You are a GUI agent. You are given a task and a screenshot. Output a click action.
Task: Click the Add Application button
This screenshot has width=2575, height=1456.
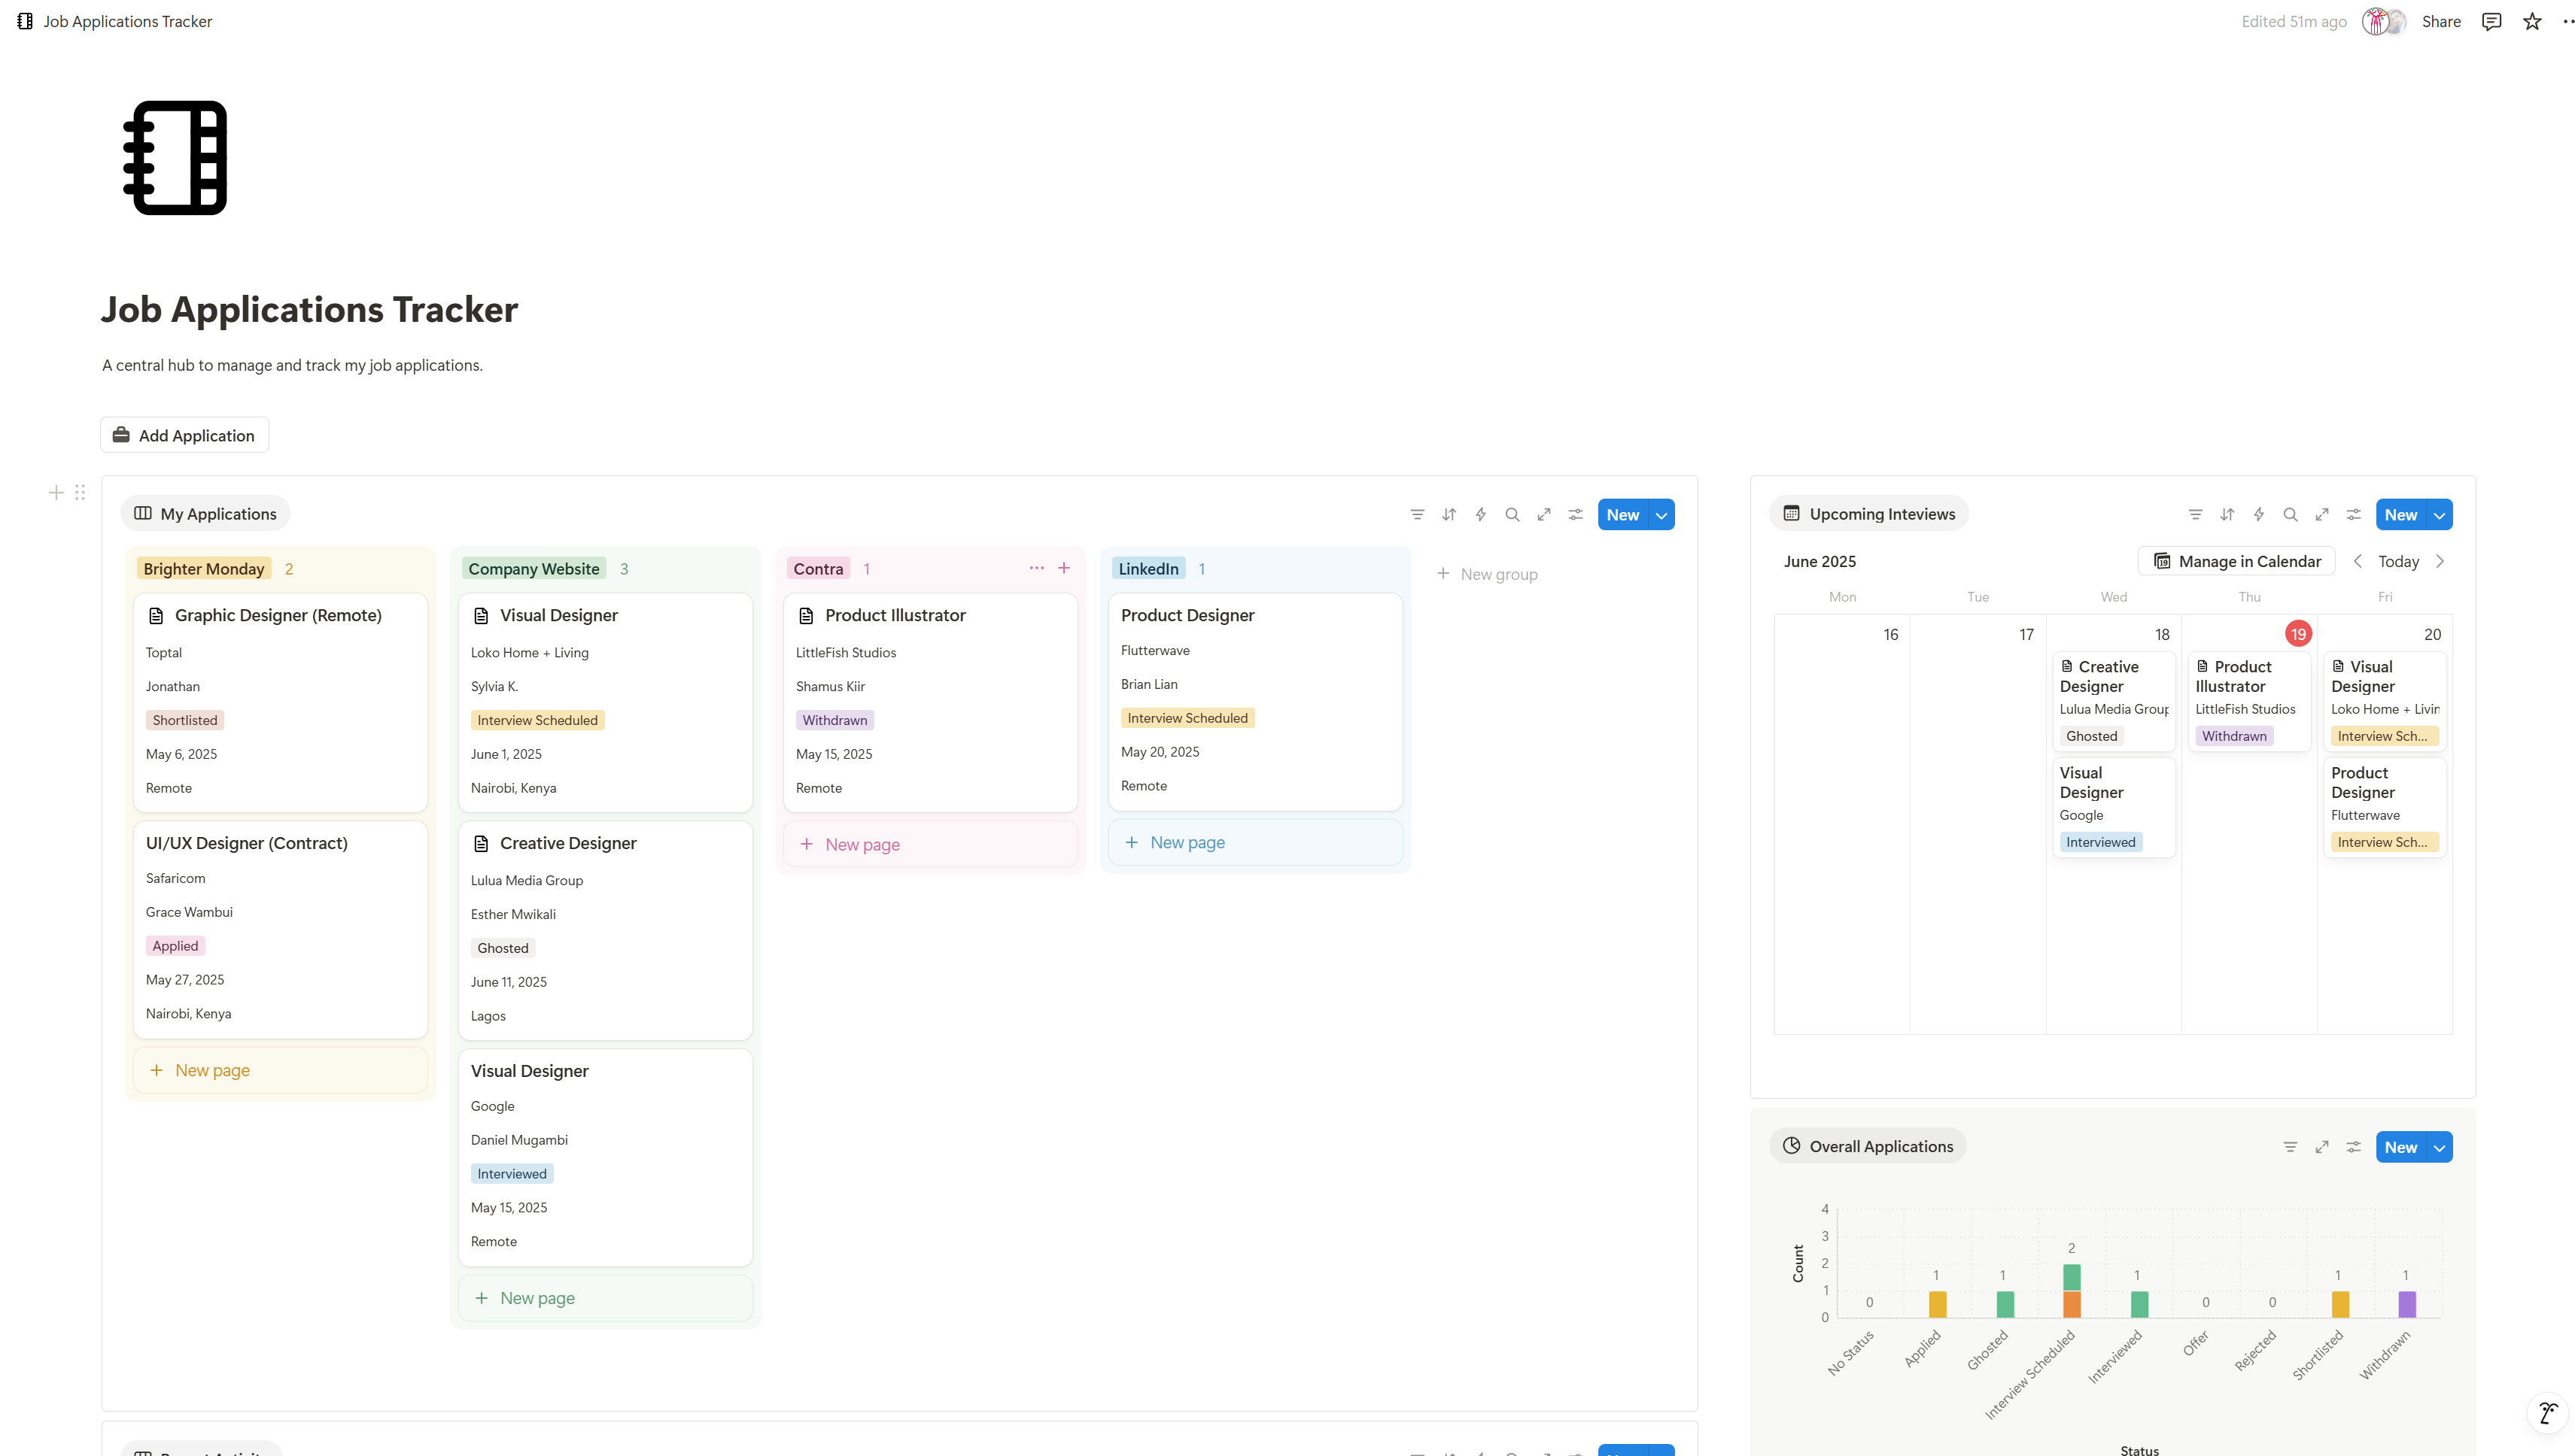184,435
